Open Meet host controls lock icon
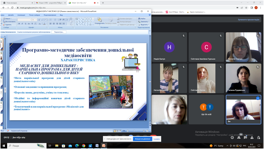This screenshot has width=264, height=149. pyautogui.click(x=258, y=137)
